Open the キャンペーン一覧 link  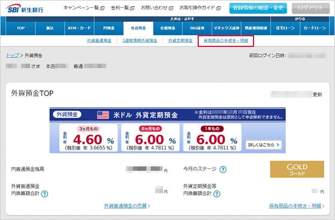tap(81, 8)
